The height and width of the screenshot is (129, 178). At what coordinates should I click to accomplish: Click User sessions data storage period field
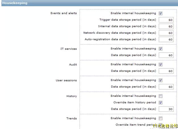tap(166, 87)
